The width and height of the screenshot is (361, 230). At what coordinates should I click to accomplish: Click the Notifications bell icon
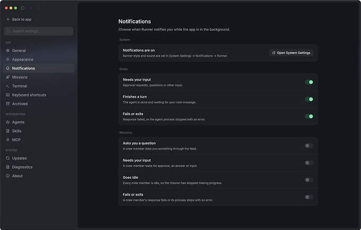click(8, 68)
